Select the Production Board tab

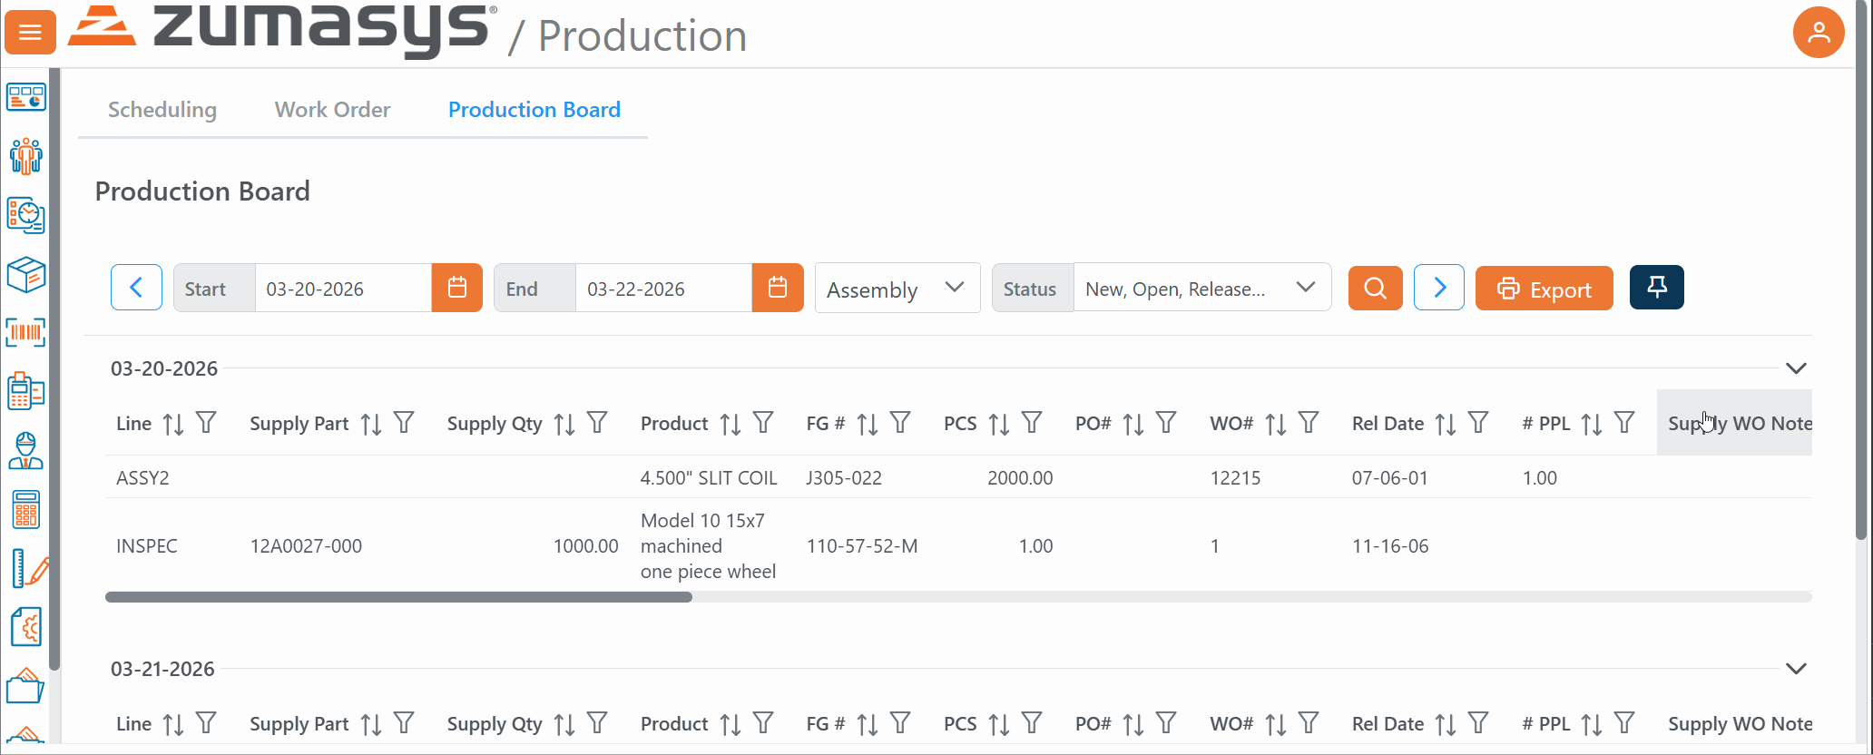[x=534, y=110]
